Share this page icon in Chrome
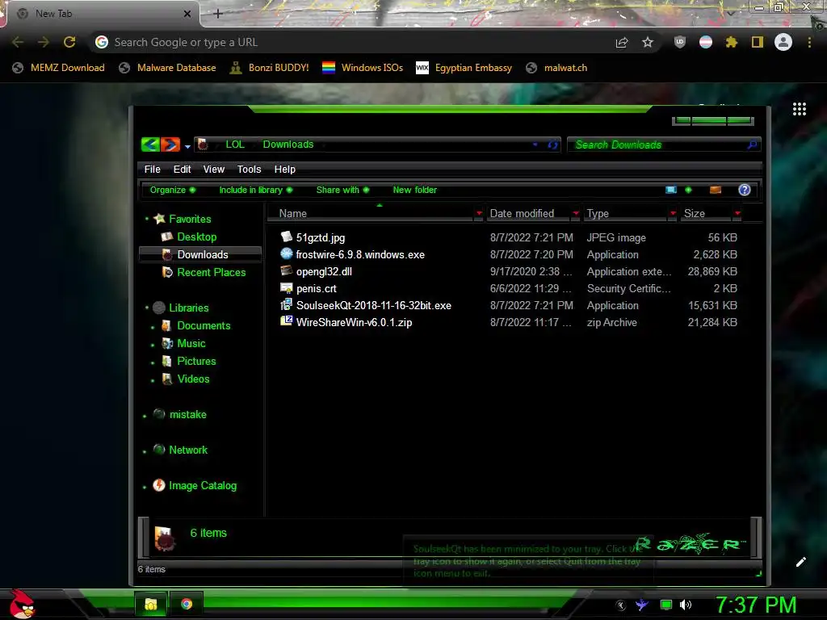 [622, 43]
